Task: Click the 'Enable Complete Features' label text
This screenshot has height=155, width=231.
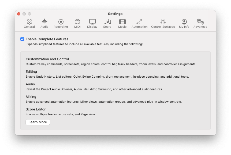Action: tap(47, 39)
